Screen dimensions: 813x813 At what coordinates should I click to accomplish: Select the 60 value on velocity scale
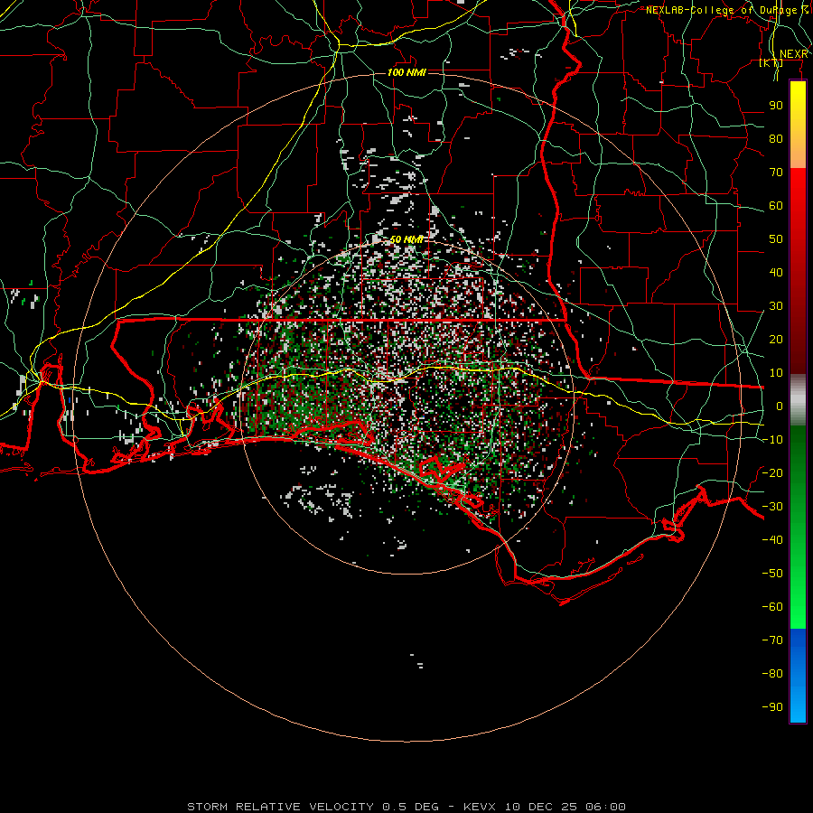[776, 205]
